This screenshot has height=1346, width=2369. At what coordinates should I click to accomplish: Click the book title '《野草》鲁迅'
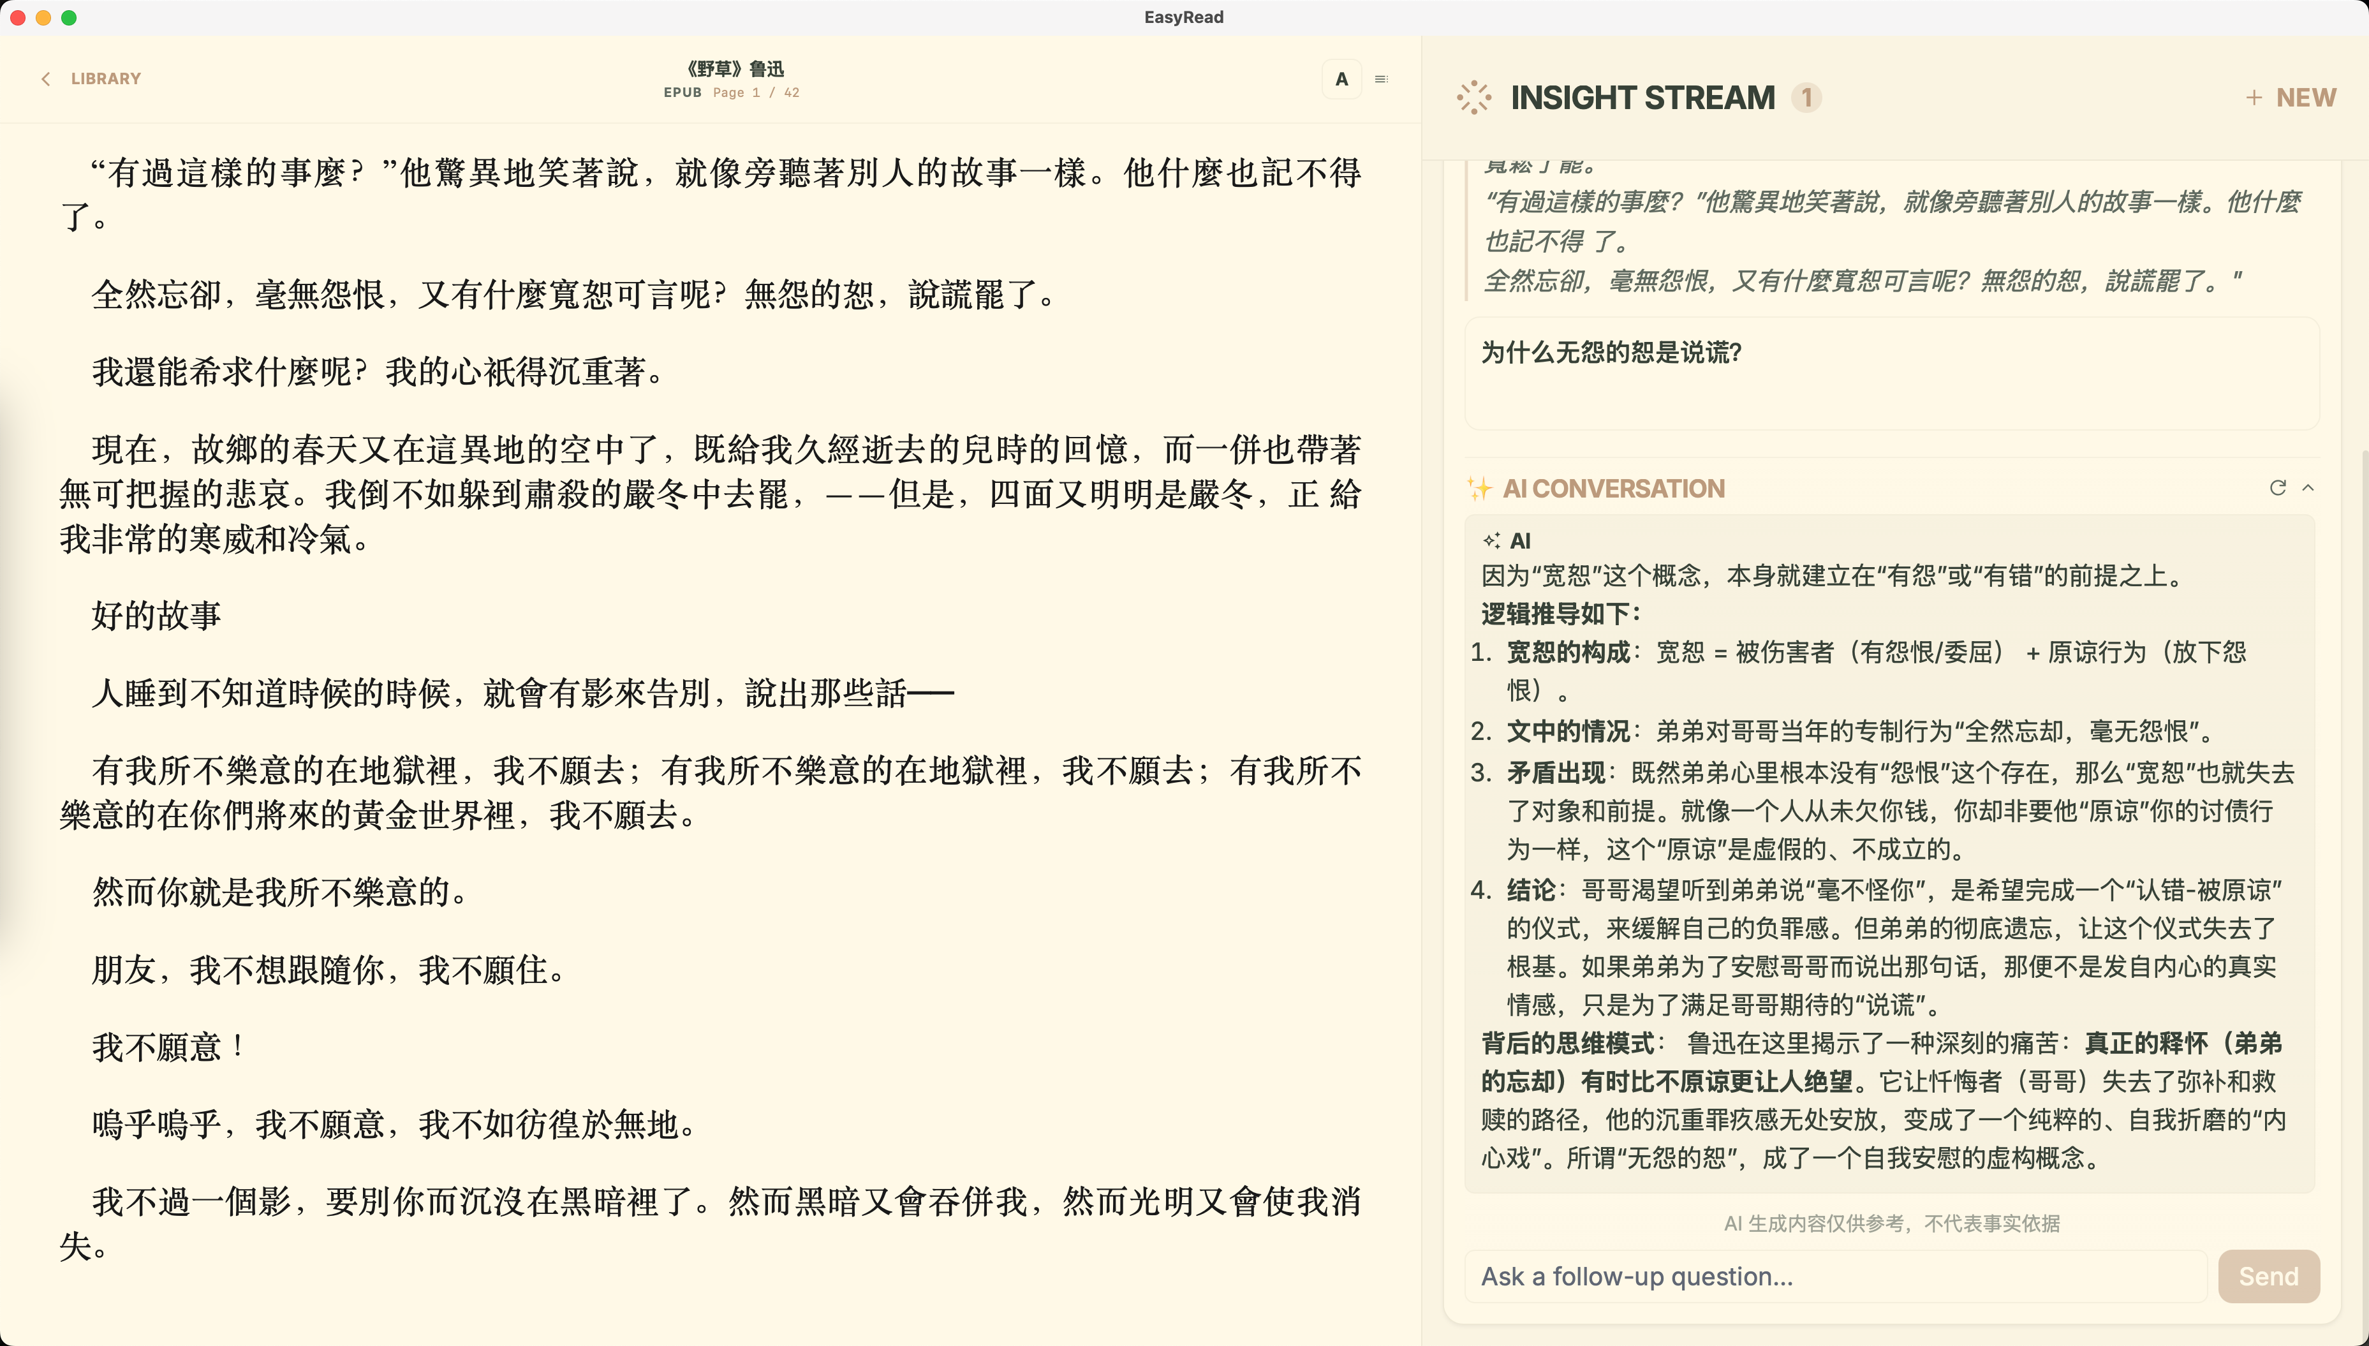[x=735, y=68]
